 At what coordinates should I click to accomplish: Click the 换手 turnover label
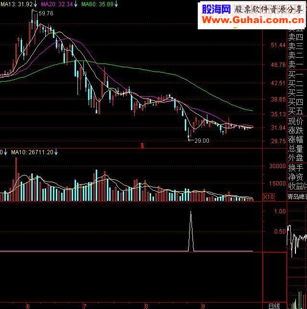coord(295,168)
